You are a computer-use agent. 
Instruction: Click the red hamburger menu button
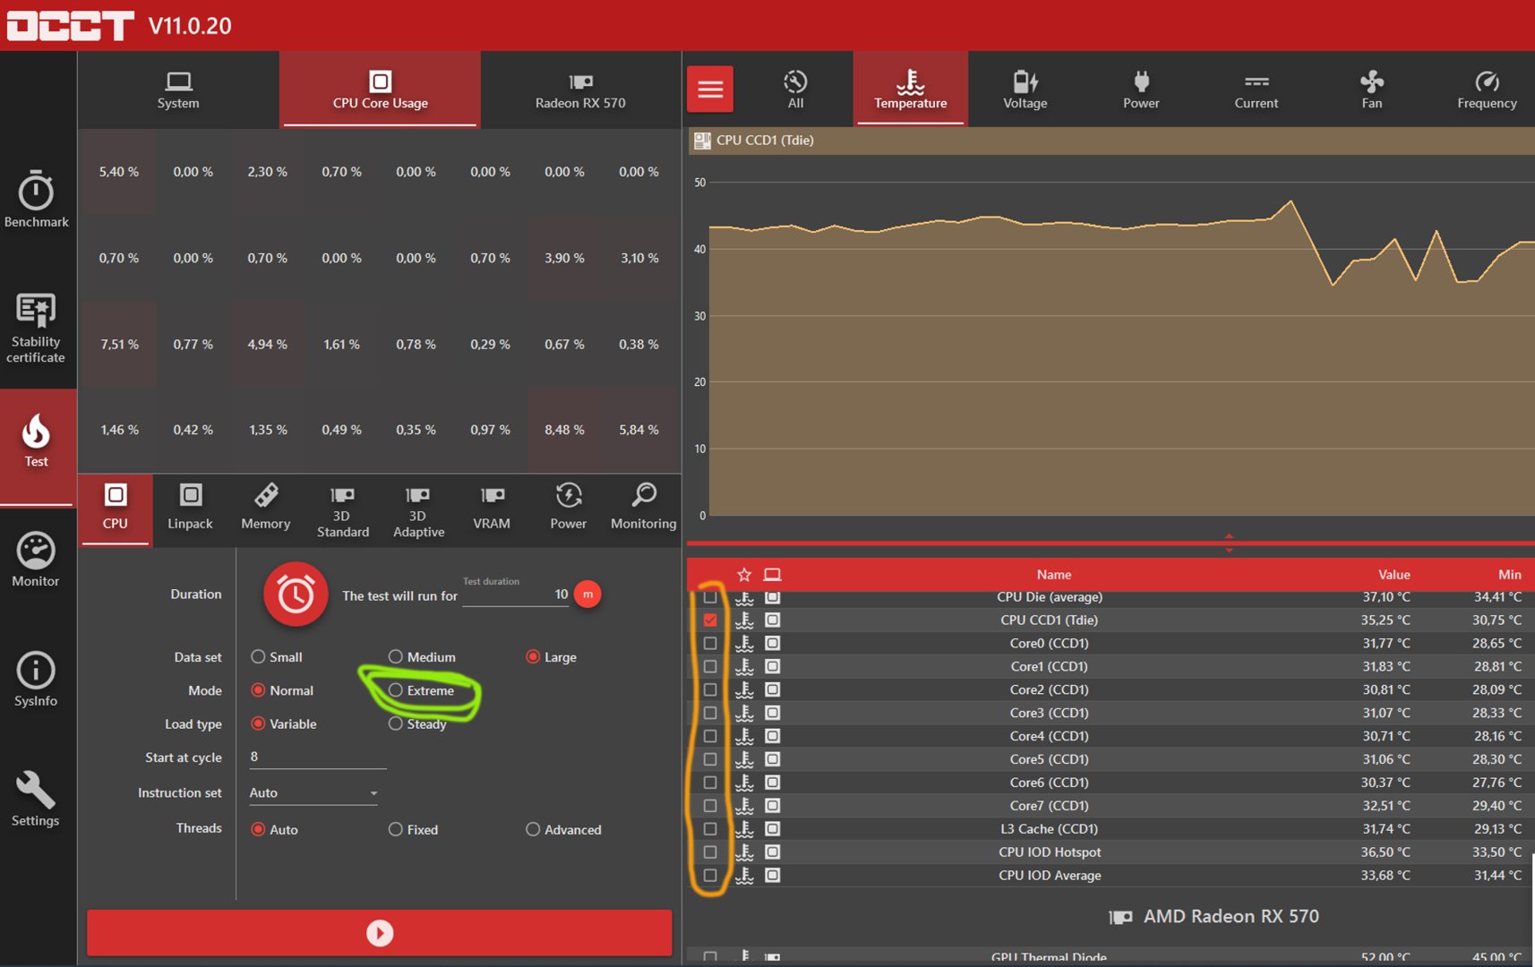710,89
